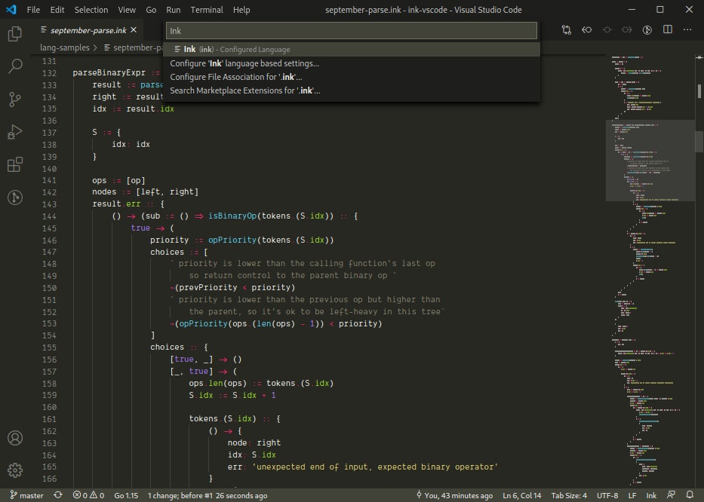The image size is (704, 502).
Task: Open the Go menu
Action: click(151, 10)
